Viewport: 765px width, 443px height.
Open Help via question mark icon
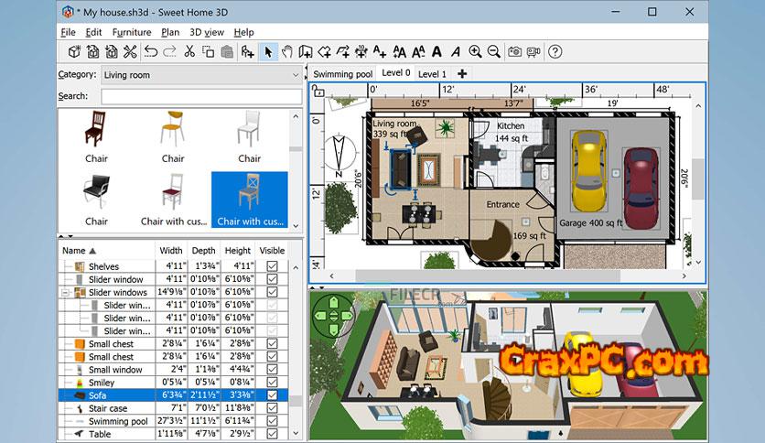(555, 52)
